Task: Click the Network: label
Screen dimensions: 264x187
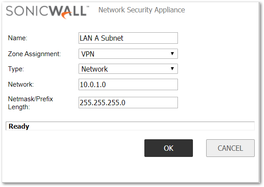Action: point(21,84)
